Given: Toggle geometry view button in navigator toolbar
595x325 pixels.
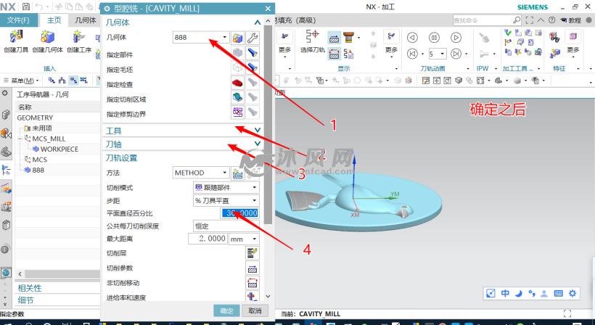Looking at the screenshot, I should pyautogui.click(x=73, y=80).
